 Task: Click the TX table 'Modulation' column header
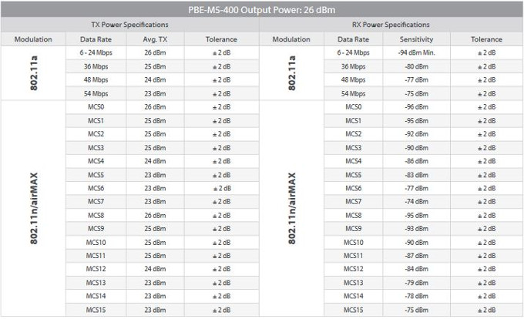pyautogui.click(x=33, y=39)
